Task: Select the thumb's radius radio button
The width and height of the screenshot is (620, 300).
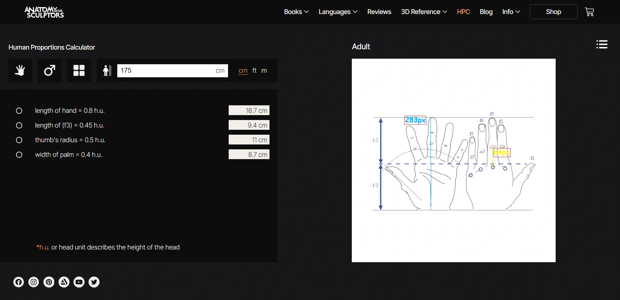Action: click(19, 140)
